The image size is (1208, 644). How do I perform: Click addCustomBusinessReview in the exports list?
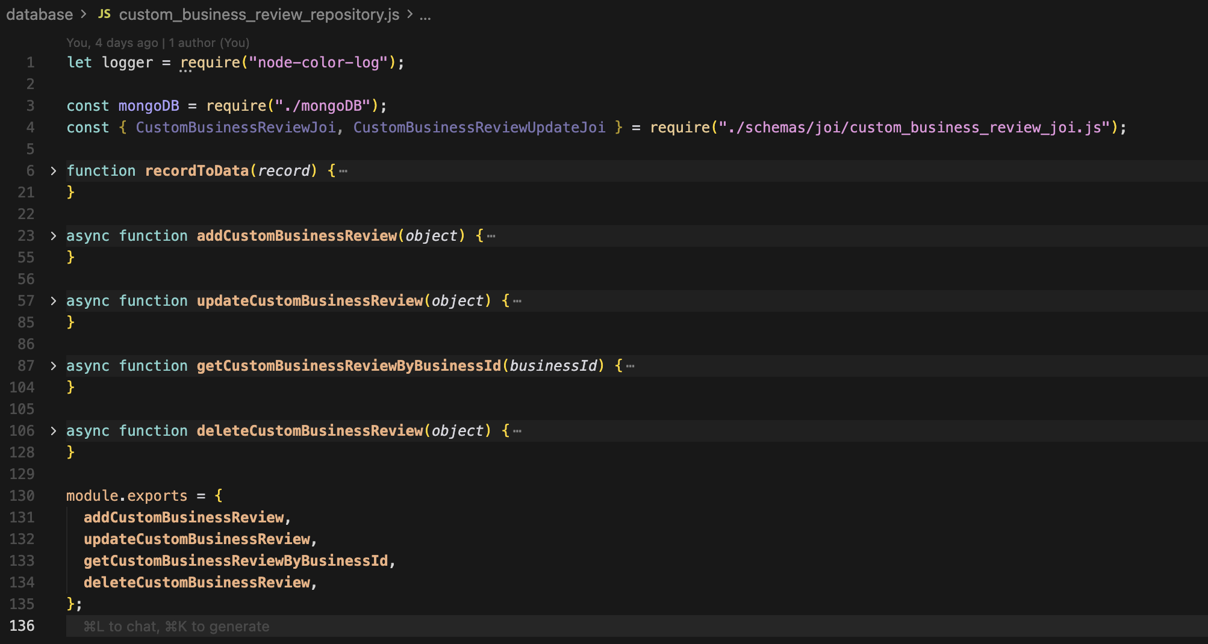184,518
